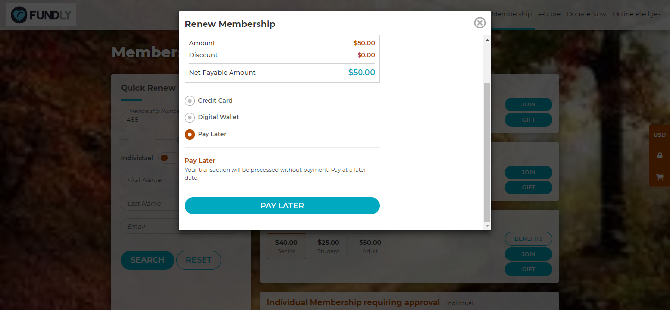The width and height of the screenshot is (670, 310).
Task: Choose the $40.00 Senior membership tier
Action: coord(286,246)
